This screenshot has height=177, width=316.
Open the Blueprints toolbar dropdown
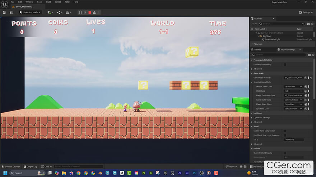59,13
